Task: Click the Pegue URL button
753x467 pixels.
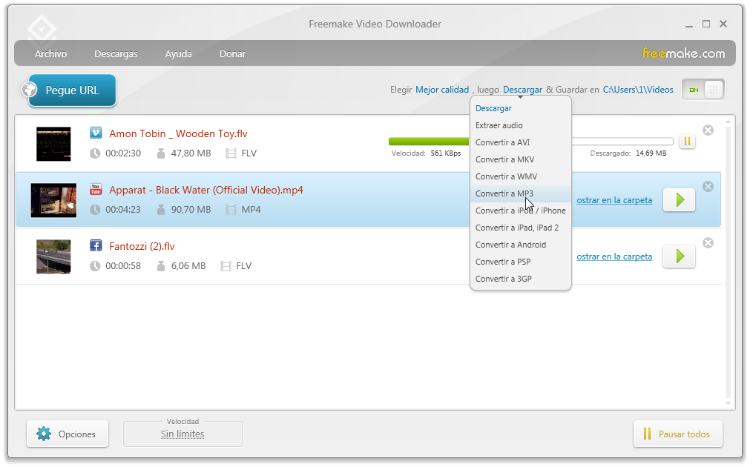Action: tap(72, 90)
